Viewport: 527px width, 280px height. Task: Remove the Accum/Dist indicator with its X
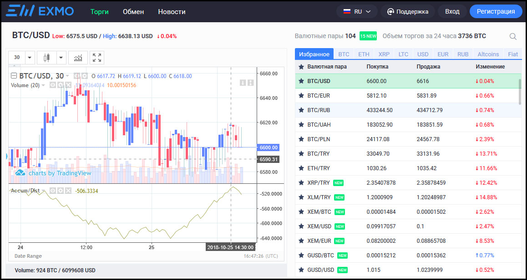pyautogui.click(x=68, y=191)
